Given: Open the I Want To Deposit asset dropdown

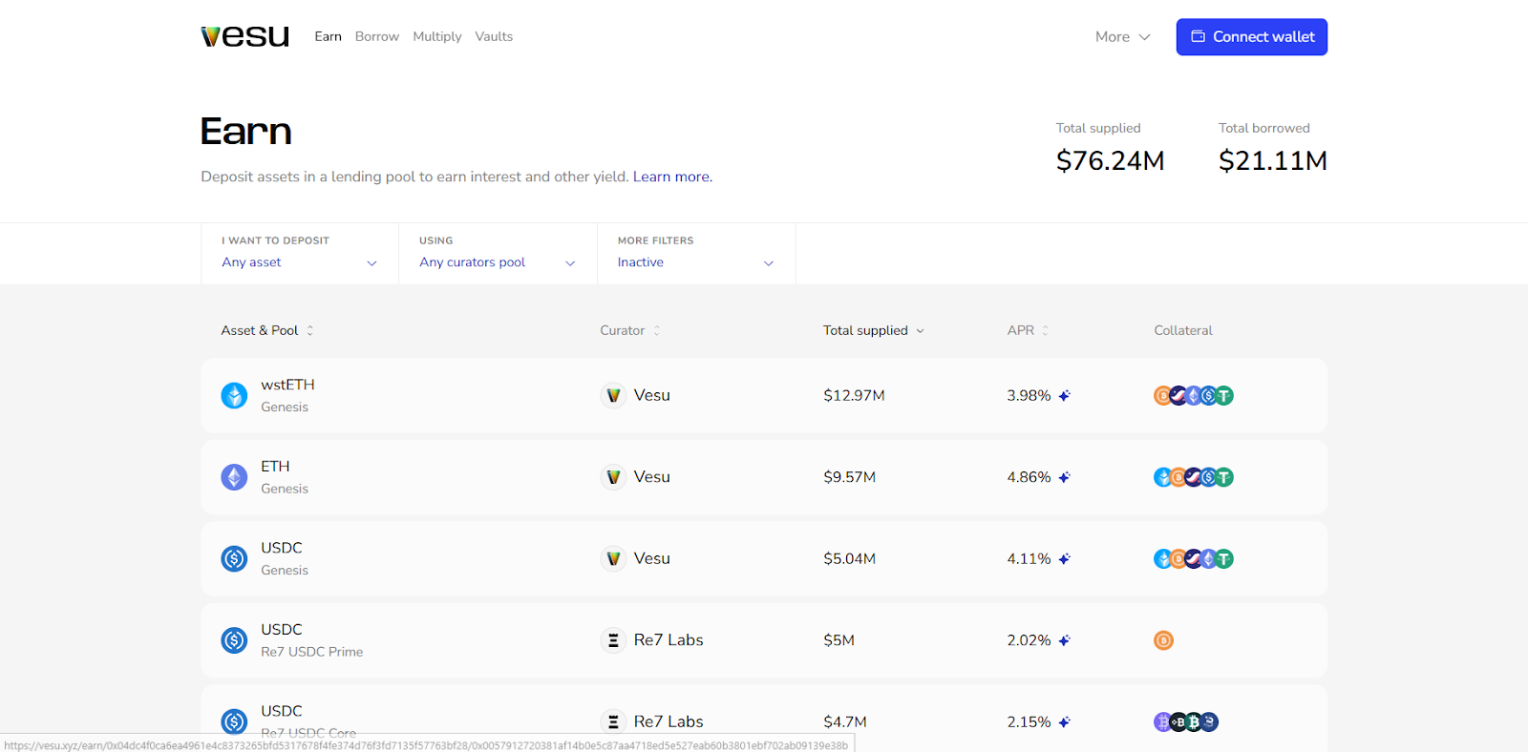Looking at the screenshot, I should click(300, 254).
